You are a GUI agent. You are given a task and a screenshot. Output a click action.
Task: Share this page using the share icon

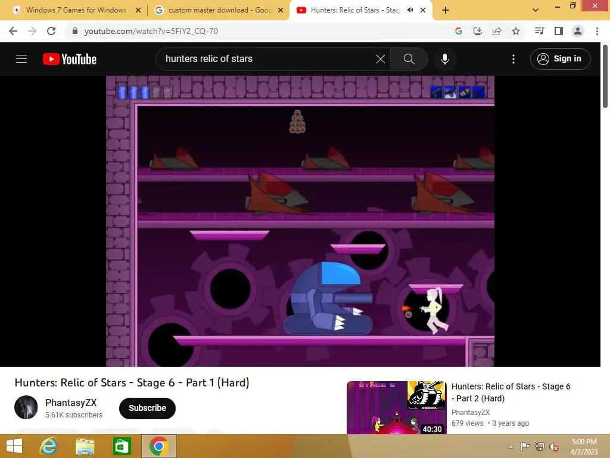497,31
